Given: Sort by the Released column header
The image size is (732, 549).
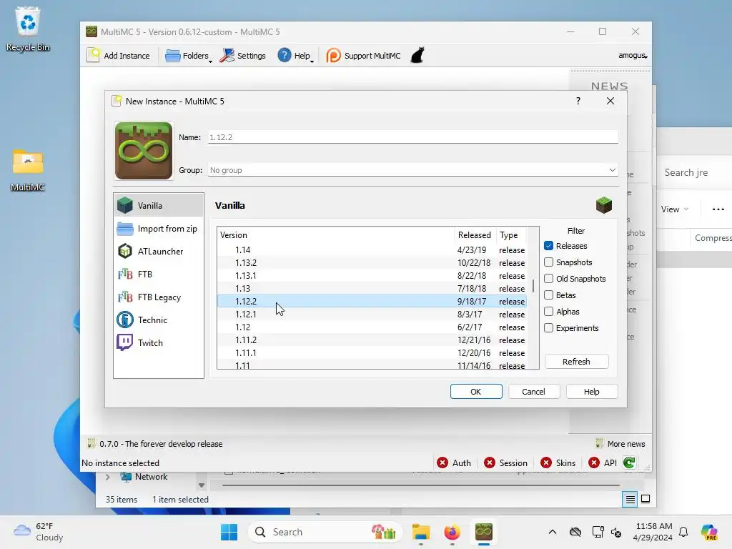Looking at the screenshot, I should point(475,234).
